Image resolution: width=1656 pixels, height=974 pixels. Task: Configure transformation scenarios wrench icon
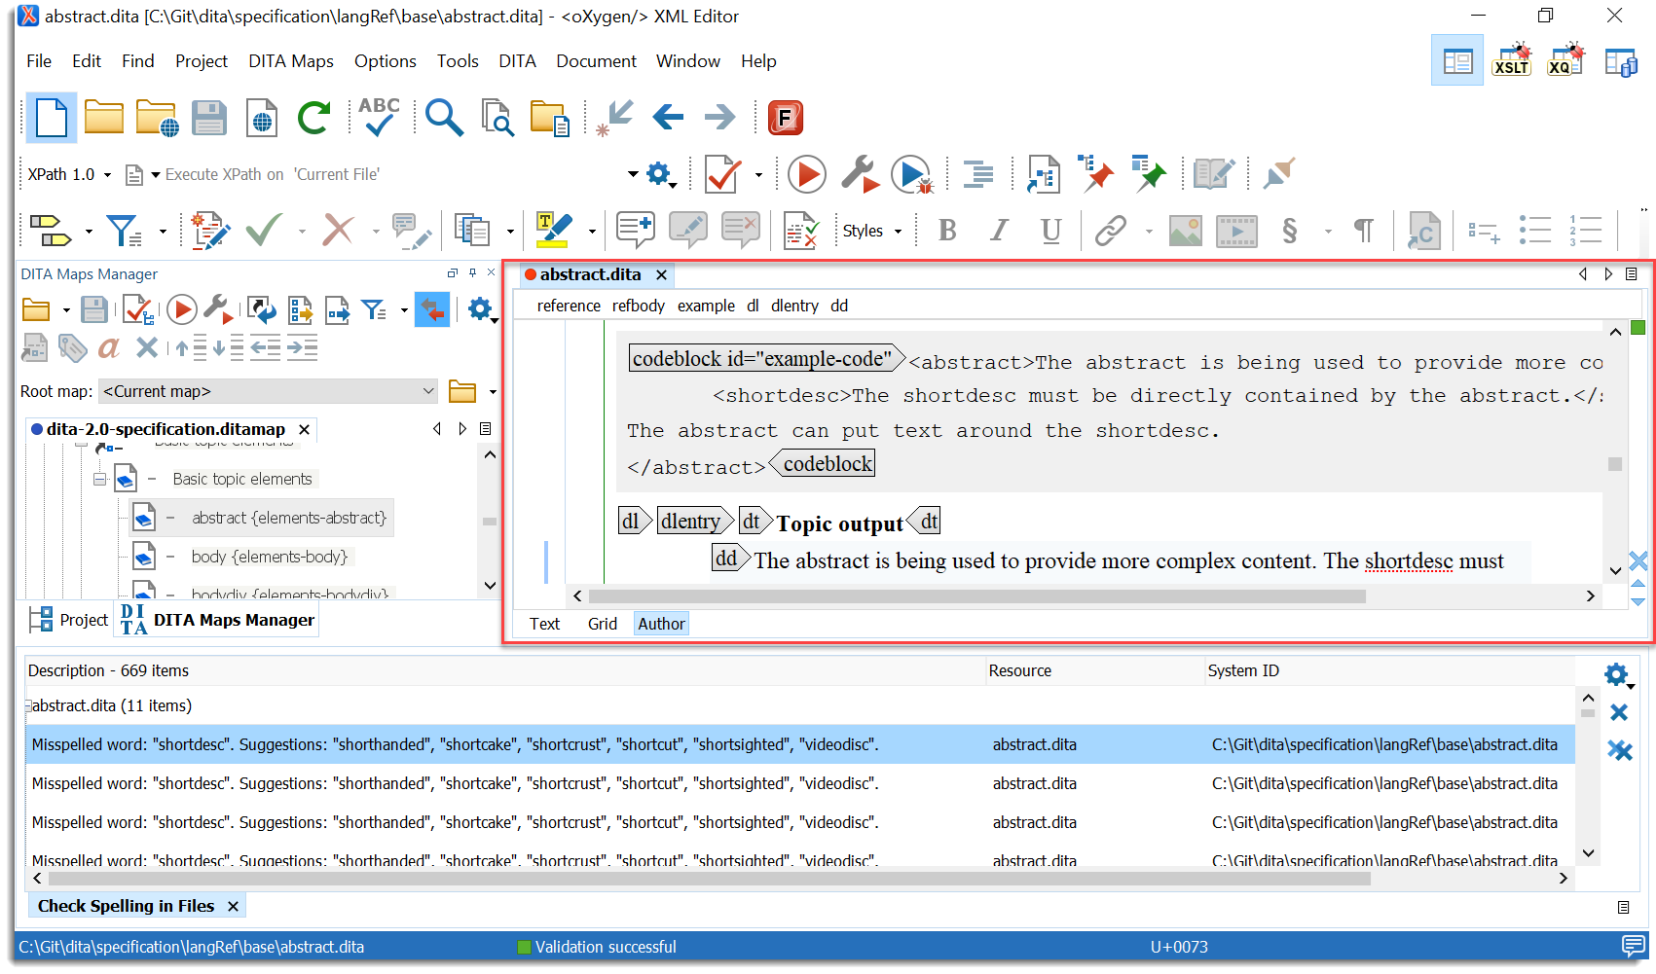(x=860, y=175)
